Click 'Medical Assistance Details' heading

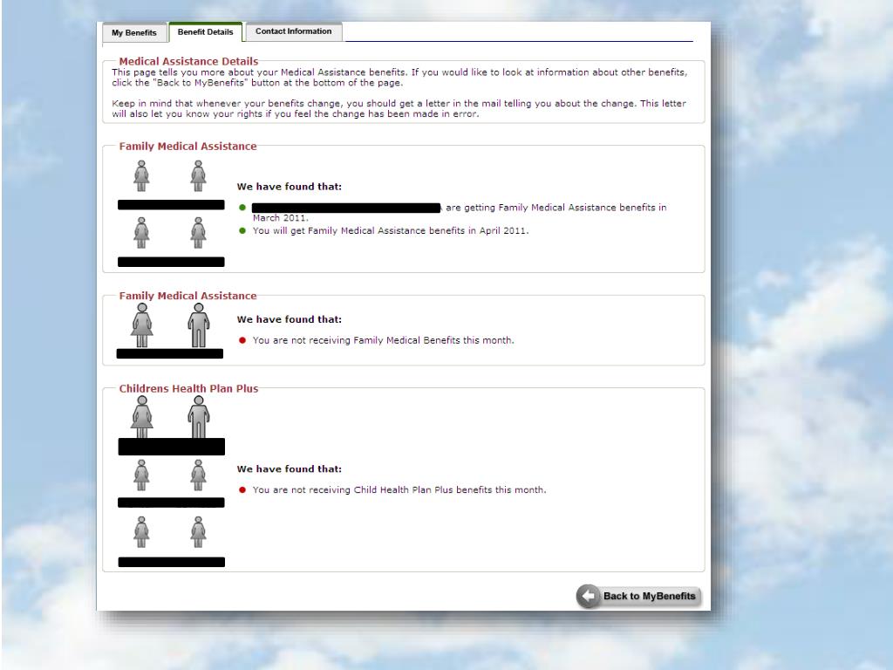188,61
